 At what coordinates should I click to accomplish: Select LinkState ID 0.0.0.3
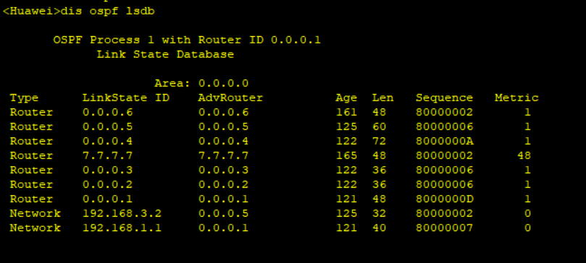coord(108,171)
